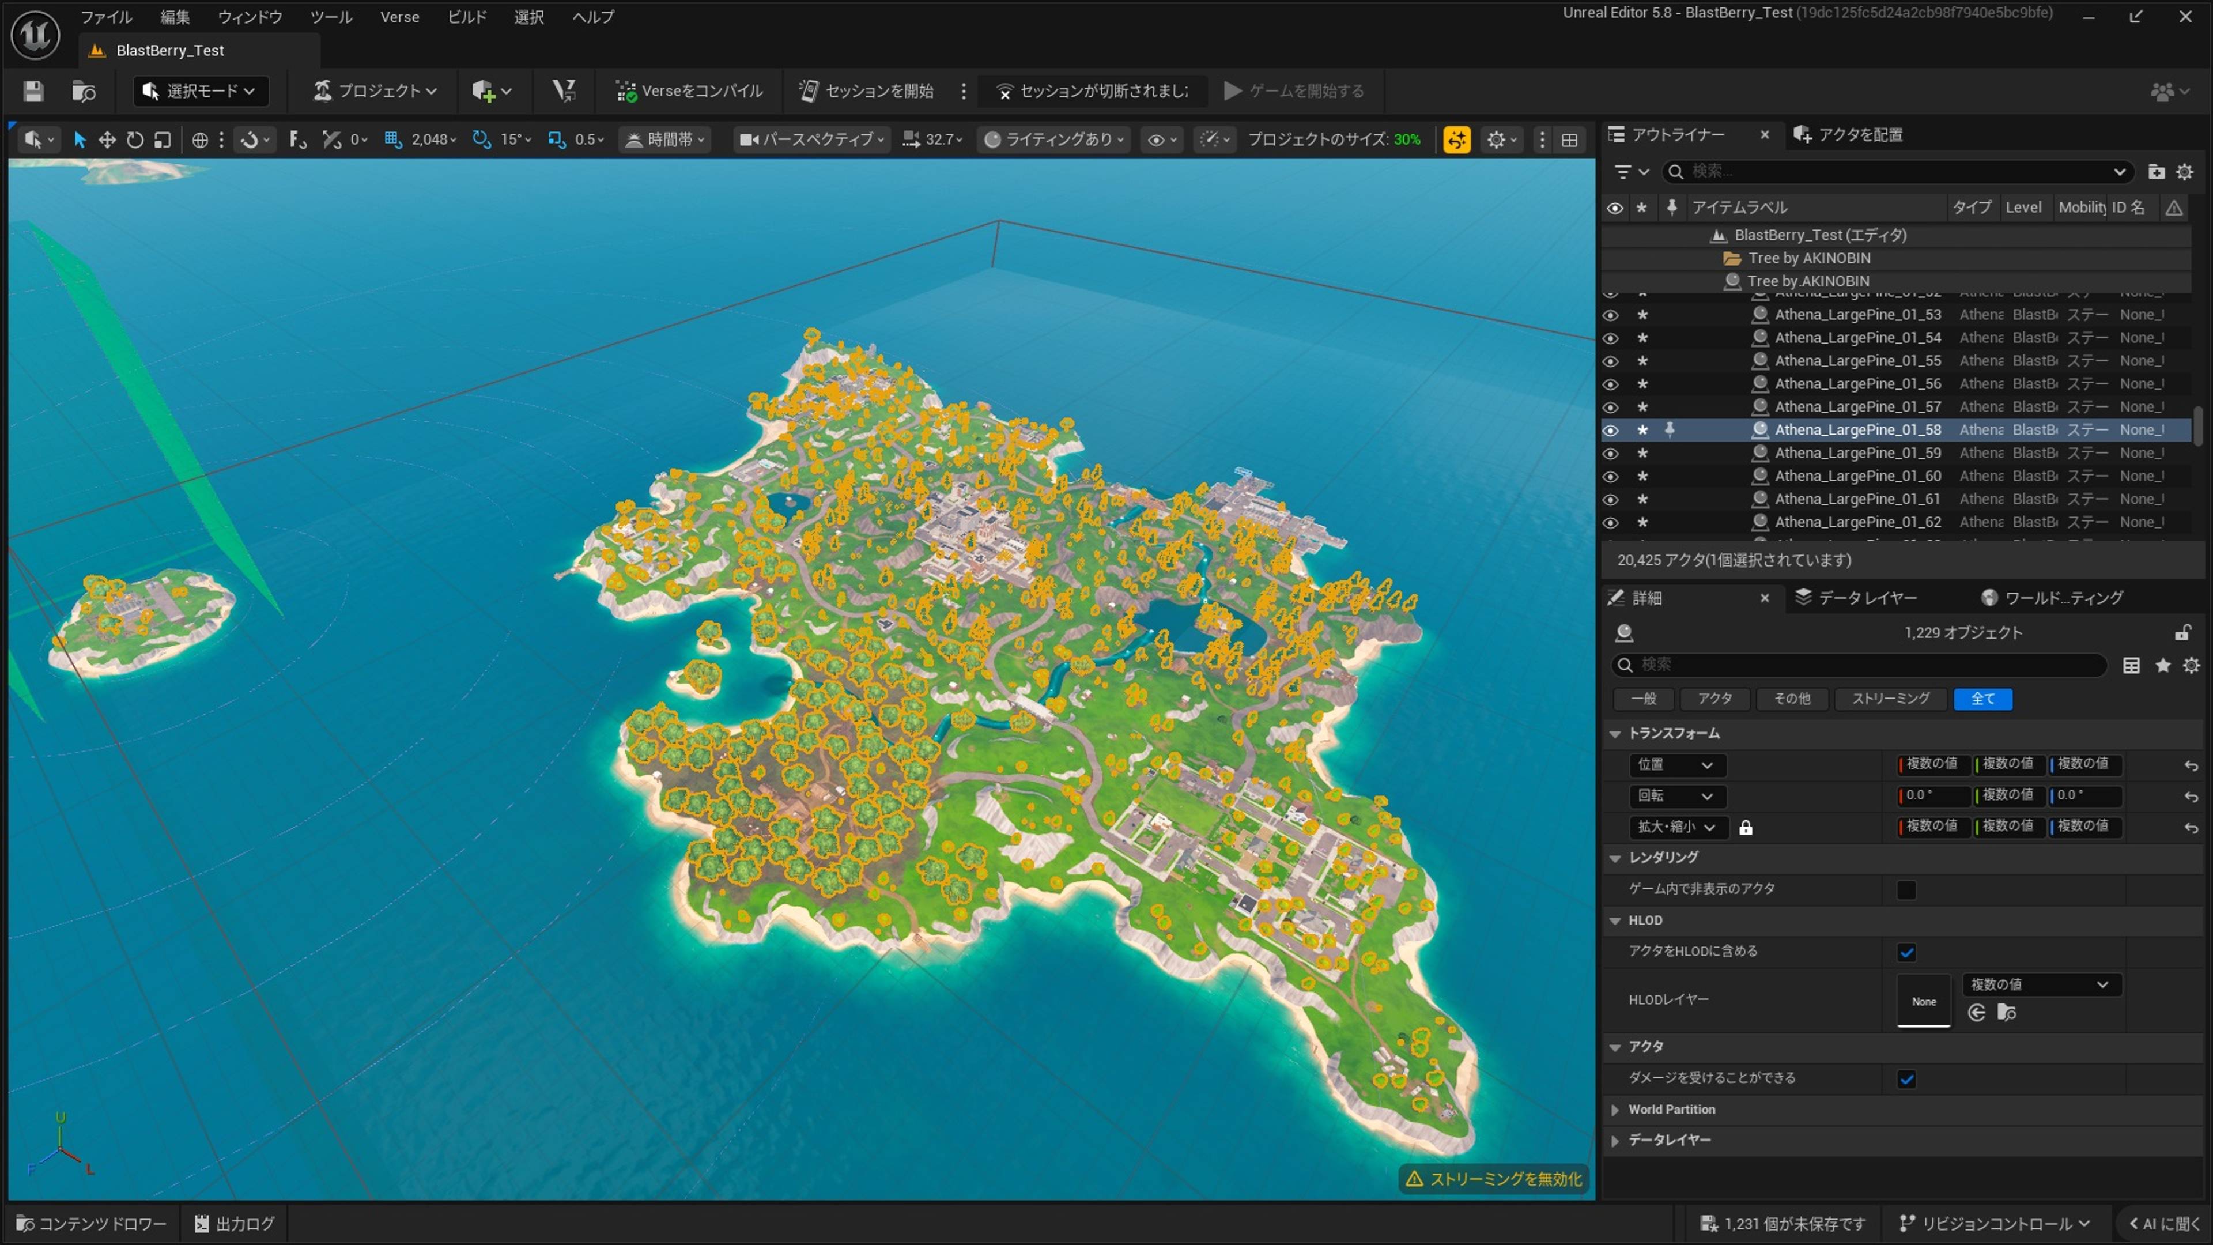Click the Verseをコンパイル button

point(689,91)
